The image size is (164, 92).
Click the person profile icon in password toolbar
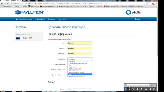(138, 89)
